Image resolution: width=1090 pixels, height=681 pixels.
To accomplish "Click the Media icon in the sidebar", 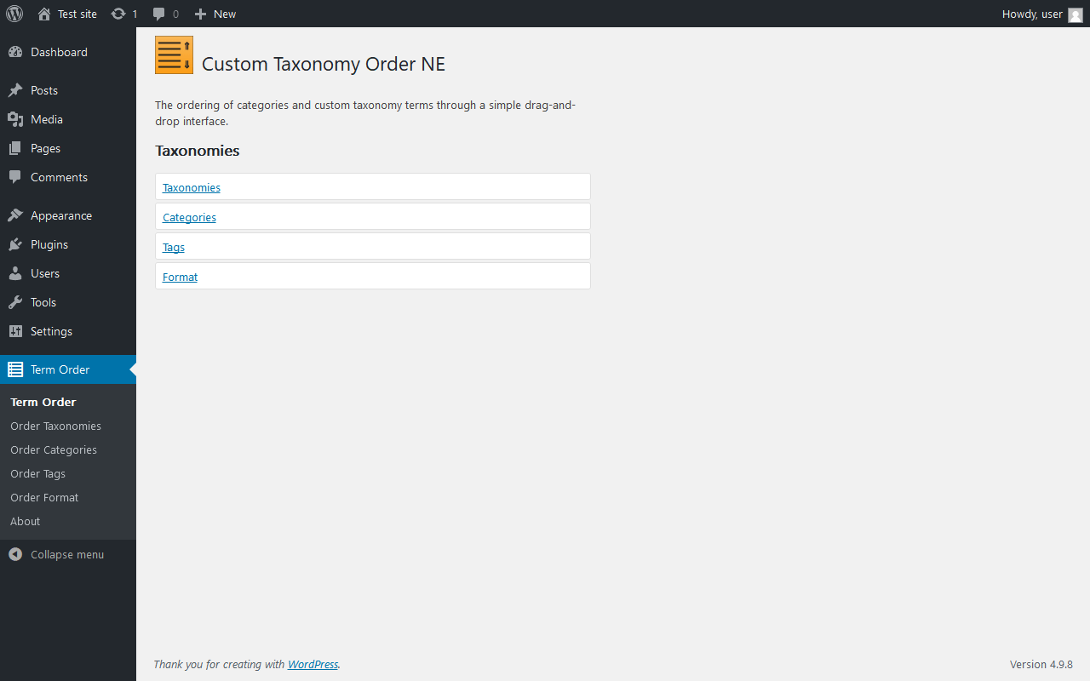I will pos(15,119).
